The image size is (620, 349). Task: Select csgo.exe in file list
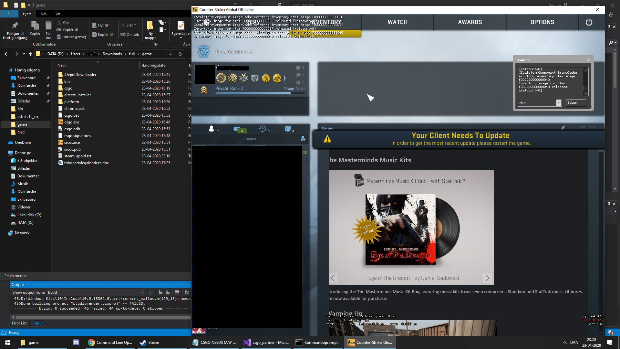[x=71, y=122]
